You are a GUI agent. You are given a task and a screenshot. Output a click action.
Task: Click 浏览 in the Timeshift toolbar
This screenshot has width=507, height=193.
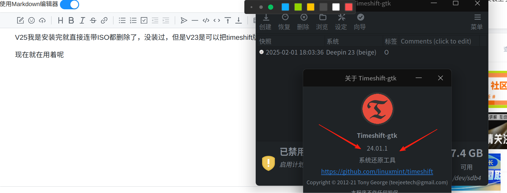click(x=322, y=22)
